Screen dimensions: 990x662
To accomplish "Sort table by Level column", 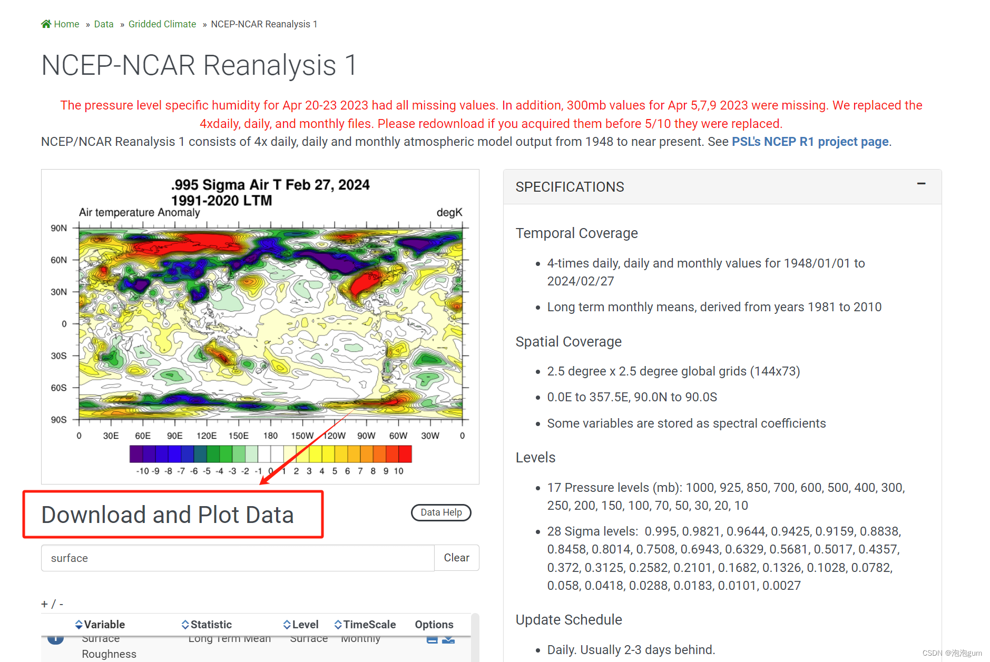I will coord(301,625).
